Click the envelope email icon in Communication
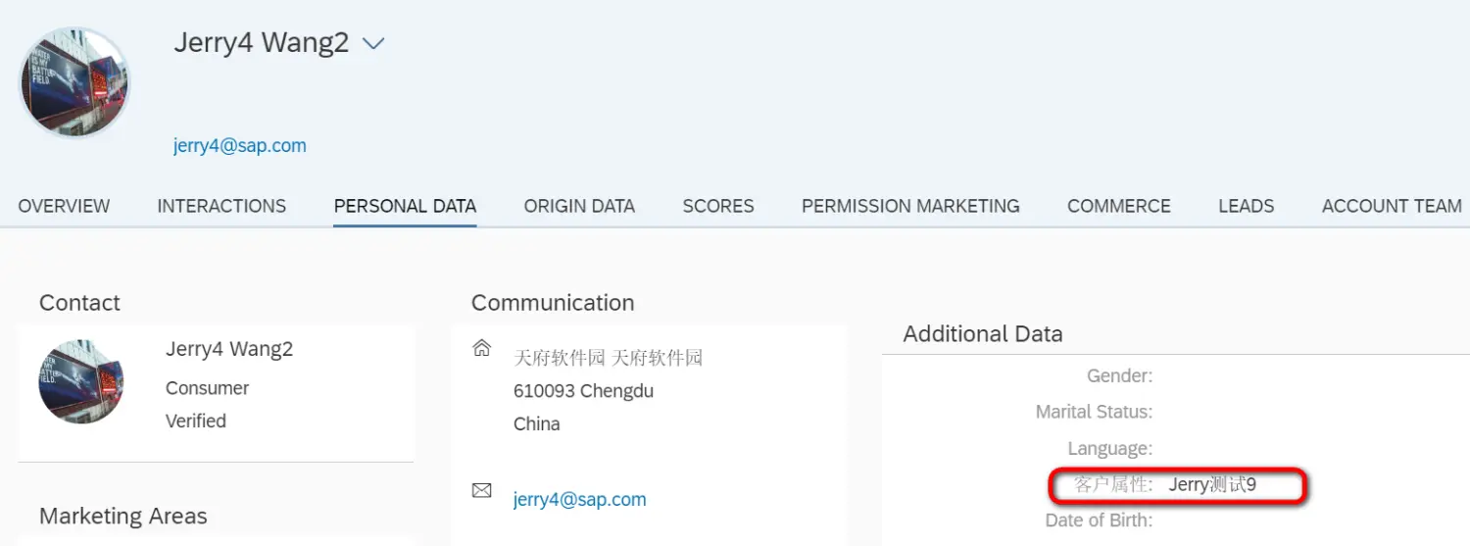Viewport: 1470px width, 546px height. (481, 490)
